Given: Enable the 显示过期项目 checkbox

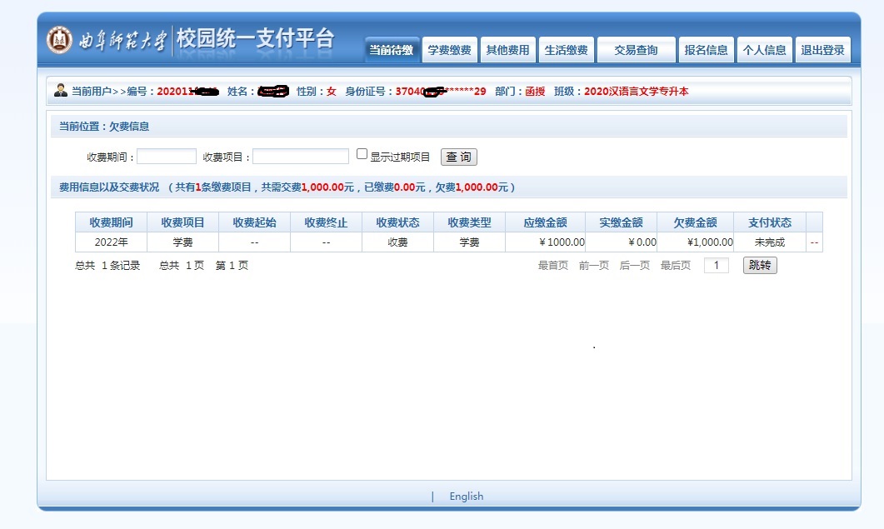Looking at the screenshot, I should [x=362, y=154].
